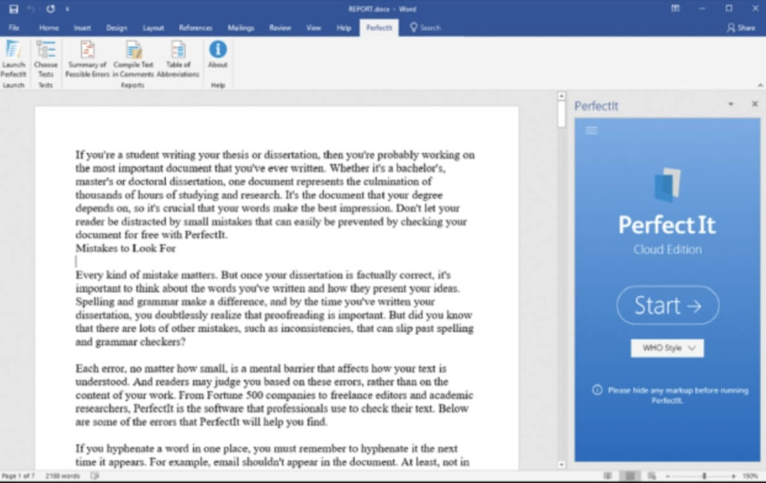
Task: Open the View tab
Action: click(x=313, y=28)
